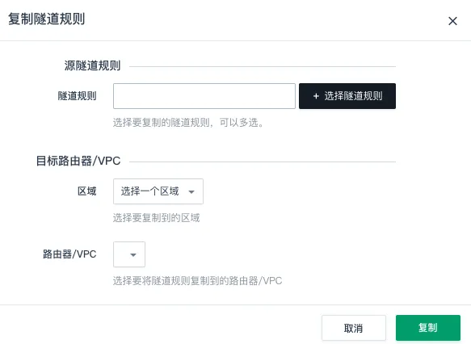The image size is (471, 344).
Task: Click the 区域 field label
Action: tap(86, 191)
